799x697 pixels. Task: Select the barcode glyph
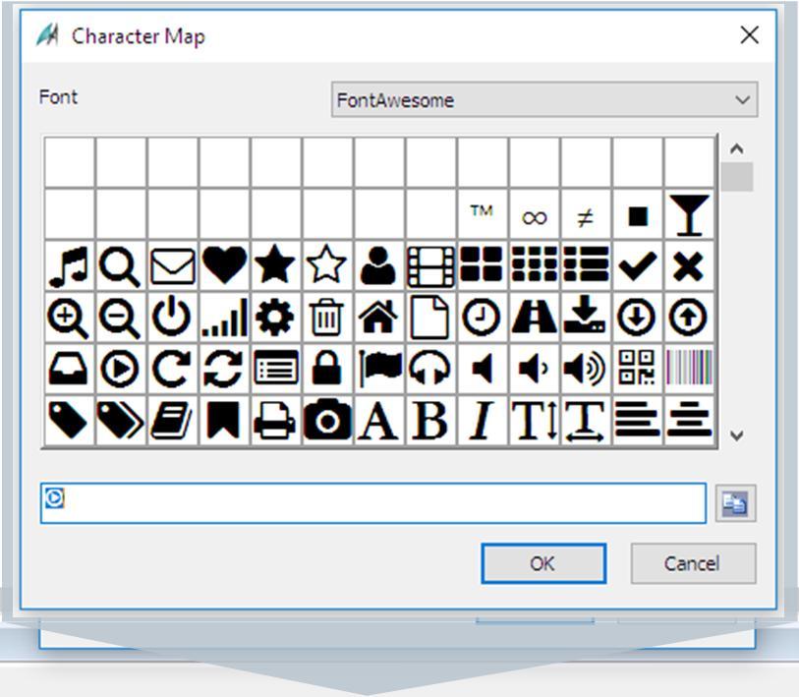coord(689,370)
